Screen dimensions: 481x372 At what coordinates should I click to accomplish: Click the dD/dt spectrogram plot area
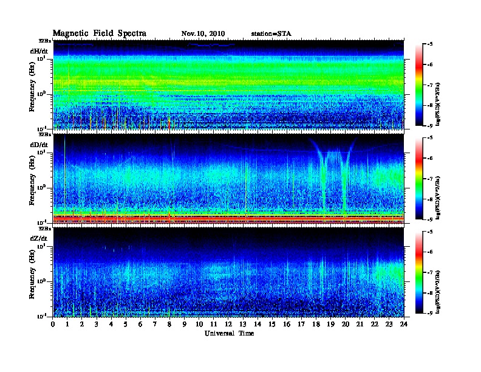pyautogui.click(x=228, y=178)
